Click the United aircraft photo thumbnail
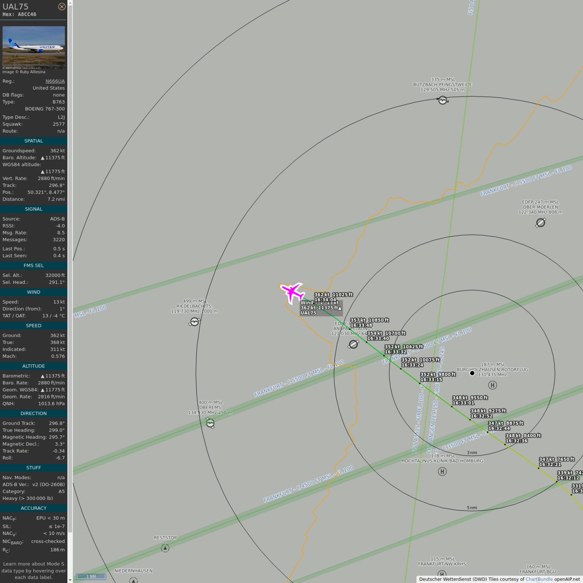 (34, 47)
